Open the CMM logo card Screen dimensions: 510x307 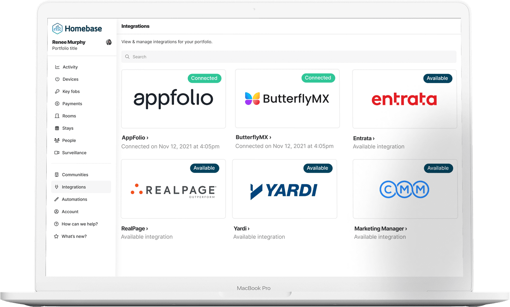(x=405, y=189)
